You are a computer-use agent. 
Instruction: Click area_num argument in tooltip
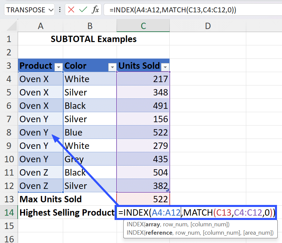(x=258, y=233)
